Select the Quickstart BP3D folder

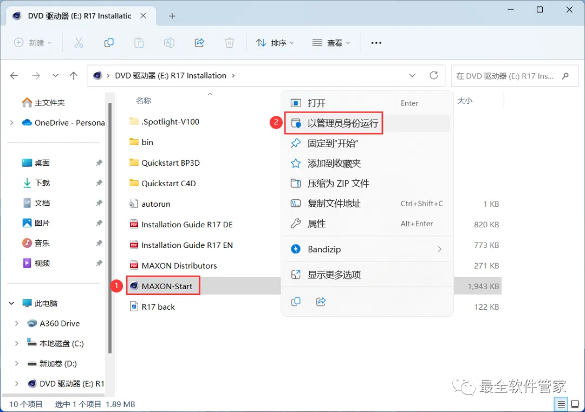[x=165, y=162]
